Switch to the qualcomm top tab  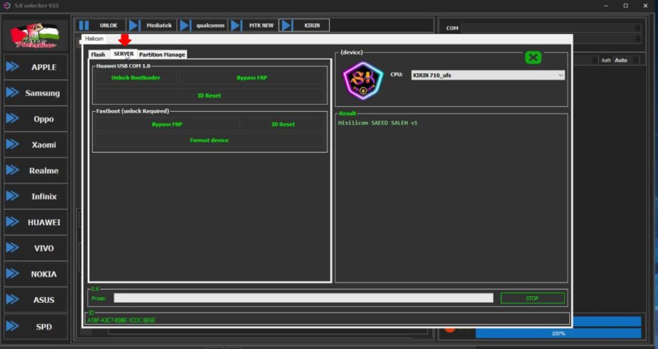click(x=202, y=26)
